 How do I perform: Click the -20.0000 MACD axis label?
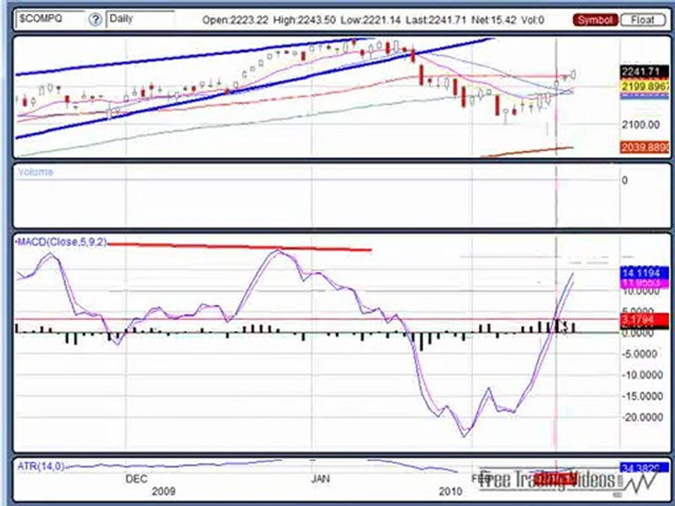coord(642,417)
